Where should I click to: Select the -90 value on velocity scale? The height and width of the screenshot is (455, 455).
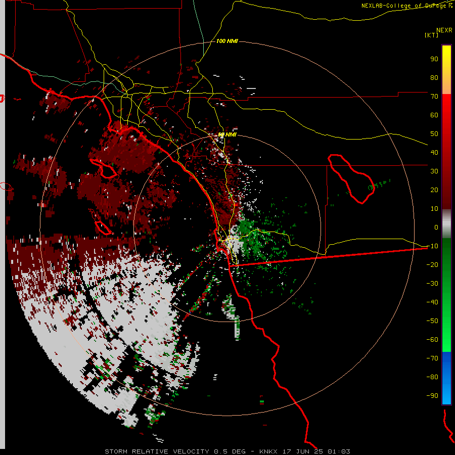(432, 396)
